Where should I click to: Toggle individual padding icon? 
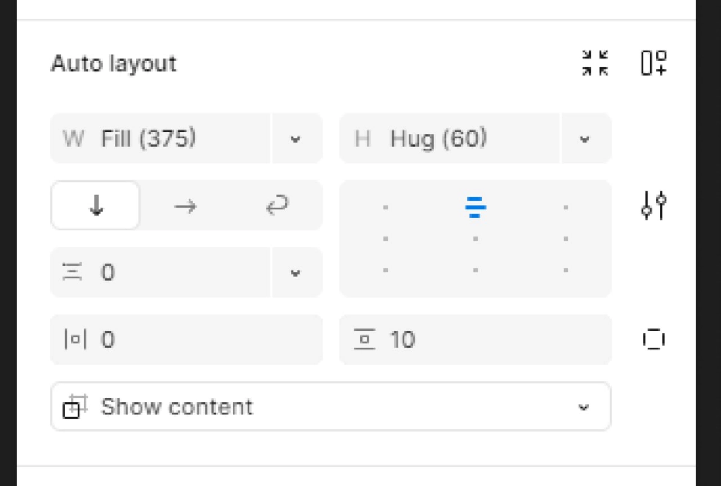click(x=653, y=339)
